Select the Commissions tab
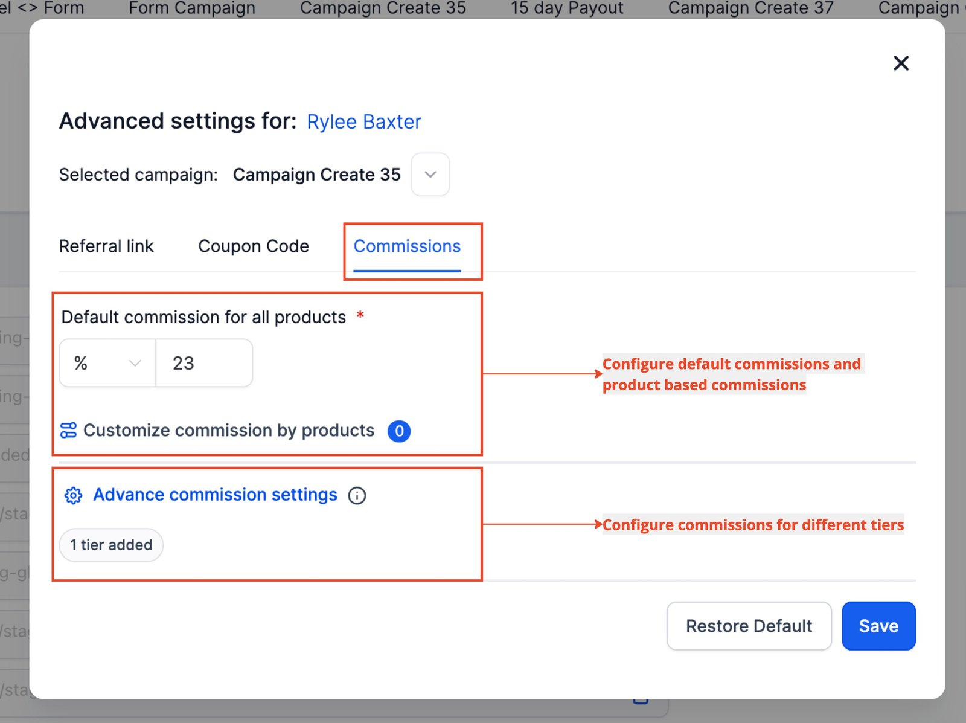 pyautogui.click(x=407, y=246)
